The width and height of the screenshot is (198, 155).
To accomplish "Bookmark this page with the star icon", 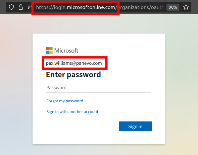I will [186, 7].
